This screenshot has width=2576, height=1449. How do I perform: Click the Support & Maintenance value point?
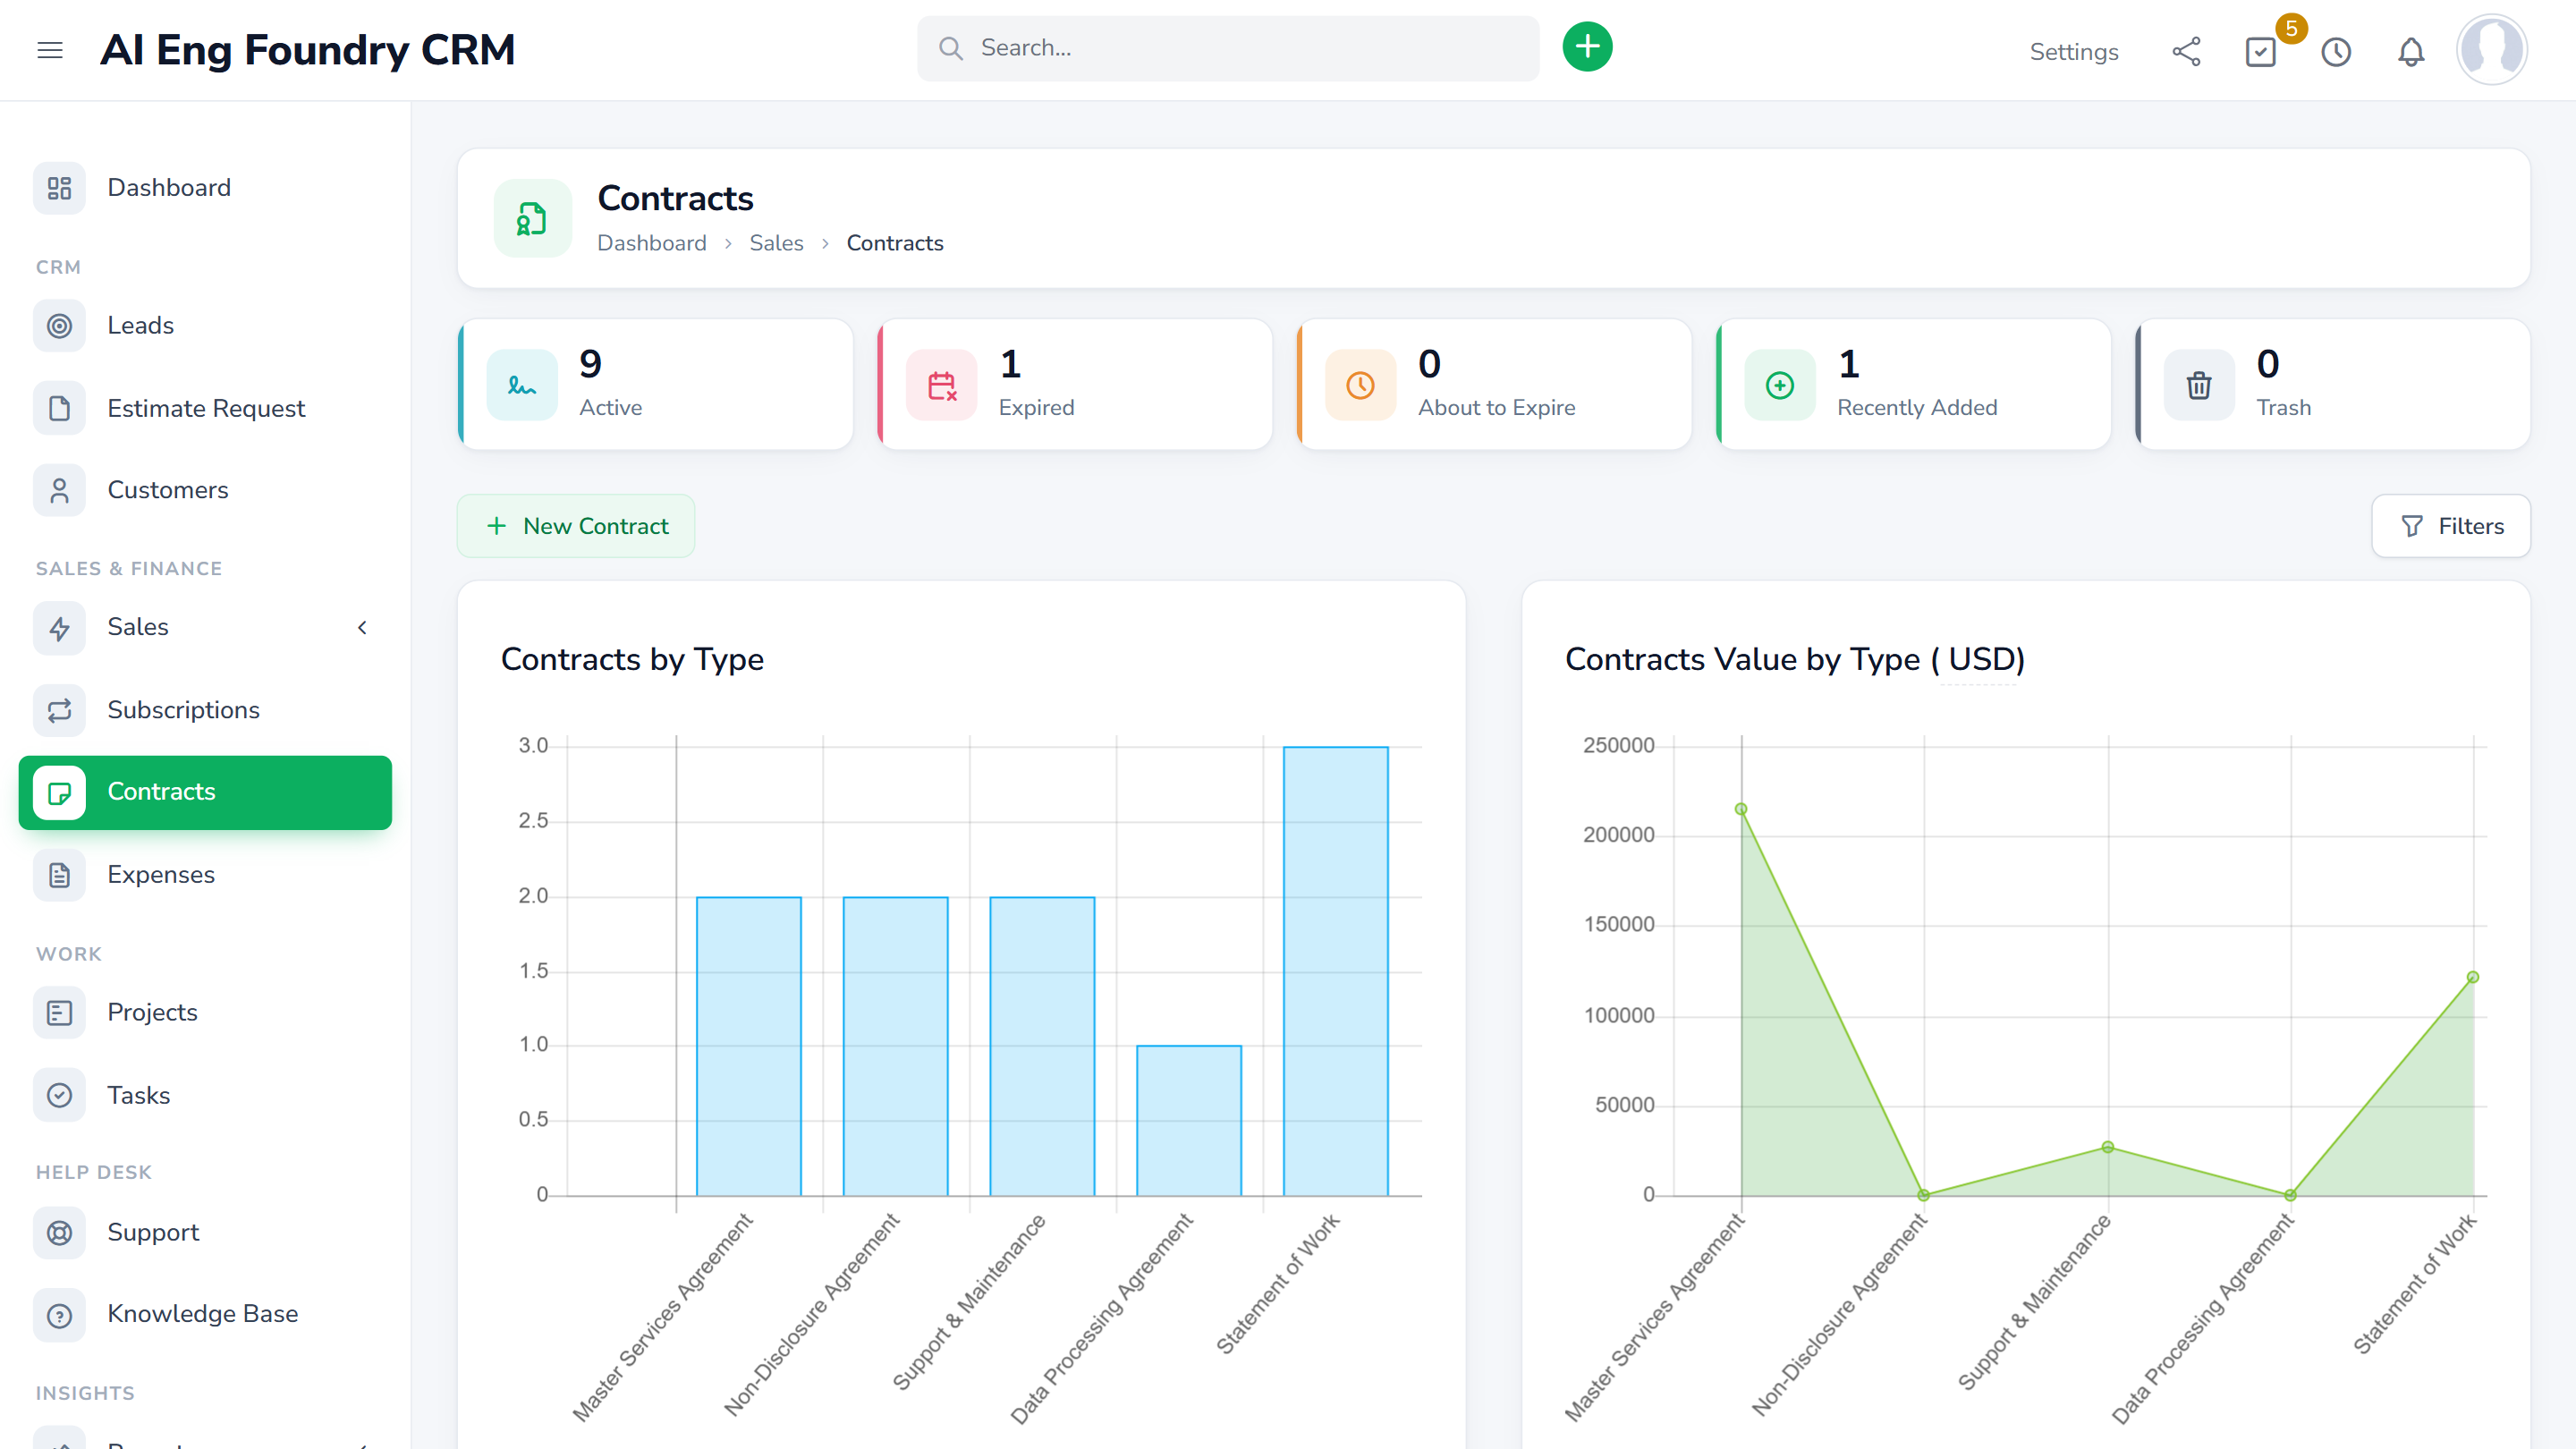(2107, 1147)
